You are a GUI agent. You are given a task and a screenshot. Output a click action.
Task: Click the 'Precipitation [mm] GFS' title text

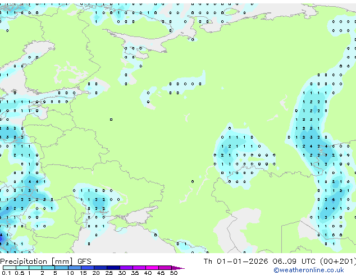[45, 262]
